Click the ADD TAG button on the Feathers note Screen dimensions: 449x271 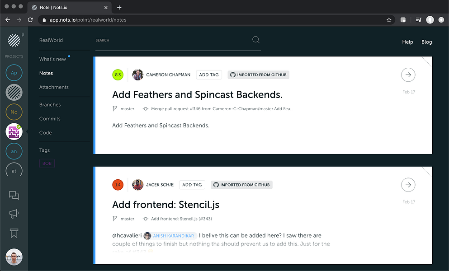coord(209,75)
